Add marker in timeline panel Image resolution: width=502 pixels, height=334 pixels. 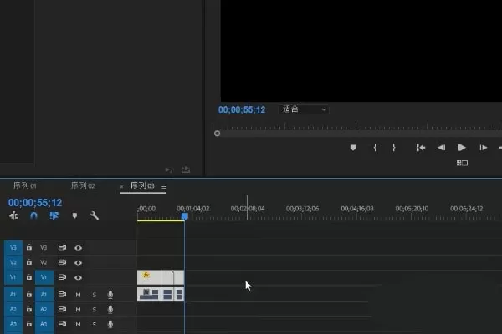tap(74, 215)
